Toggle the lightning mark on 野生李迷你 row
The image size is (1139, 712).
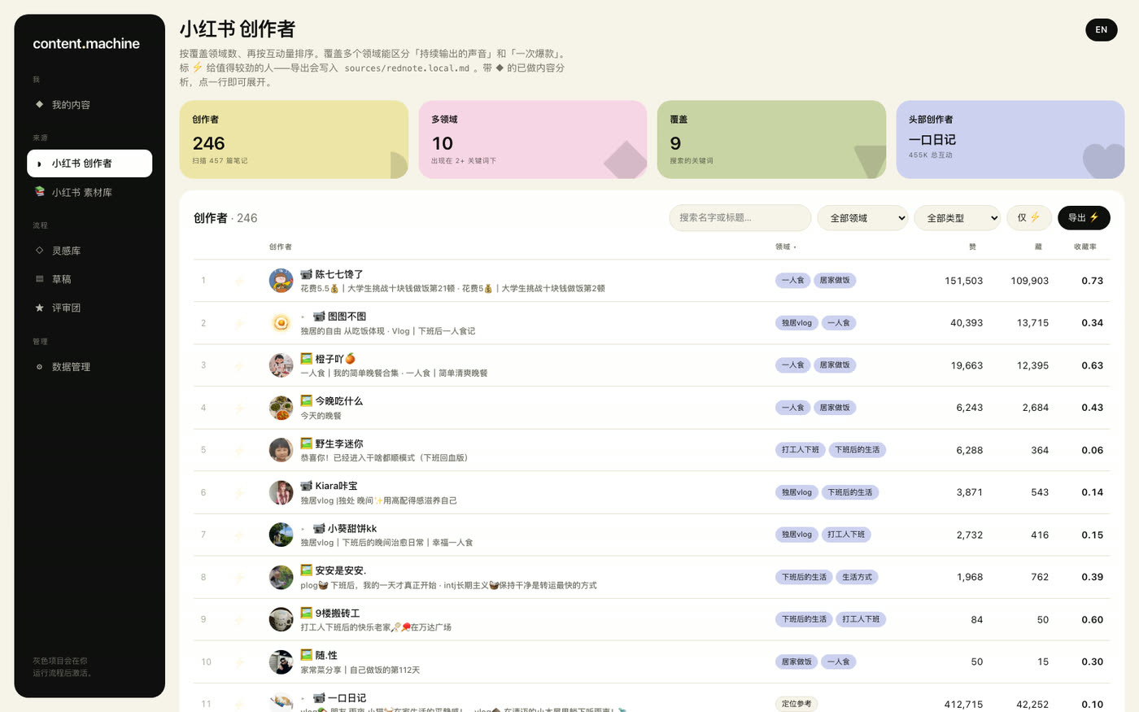point(239,450)
